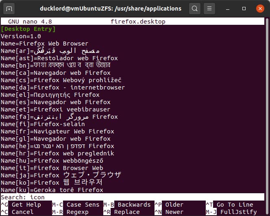Click the Name[fi]=Firefox-selain line
This screenshot has height=216, width=270.
coord(43,124)
